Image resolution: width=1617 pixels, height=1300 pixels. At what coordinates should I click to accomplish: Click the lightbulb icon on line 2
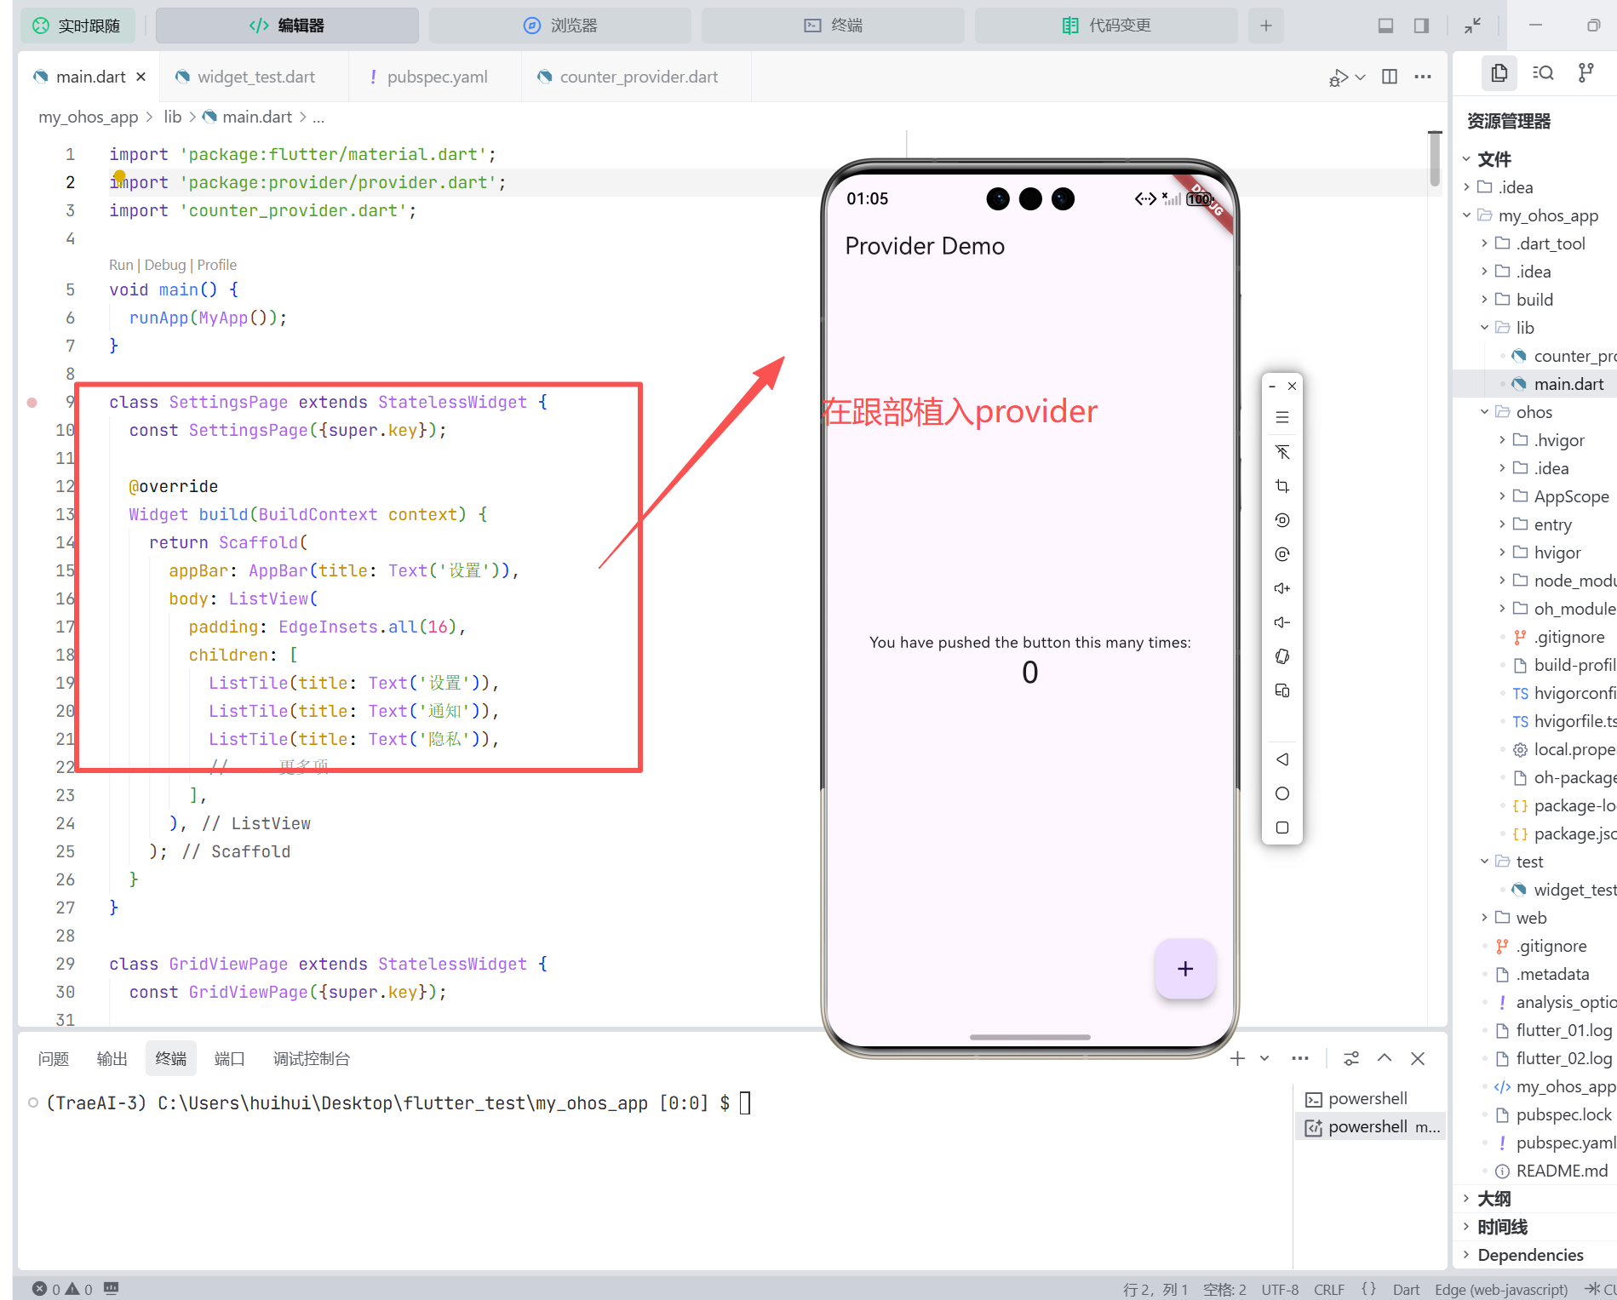[x=119, y=177]
